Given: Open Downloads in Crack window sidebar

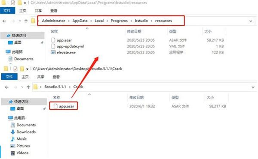Looking at the screenshot, I should pyautogui.click(x=26, y=132).
